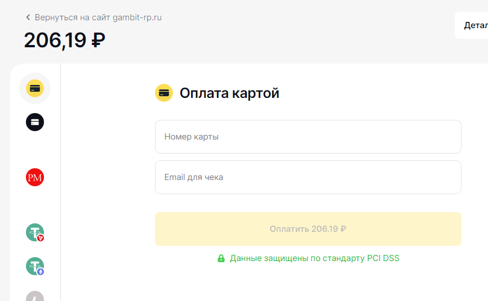
Task: Click the green padlock security icon
Action: click(221, 258)
